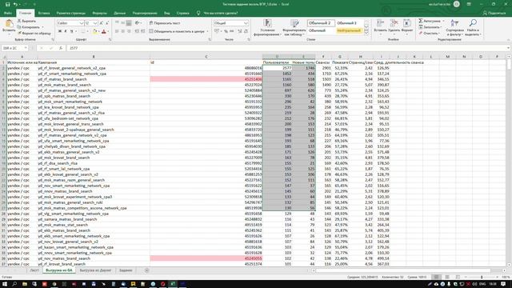The image size is (512, 288).
Task: Align cell text to the left
Action: tap(117, 31)
